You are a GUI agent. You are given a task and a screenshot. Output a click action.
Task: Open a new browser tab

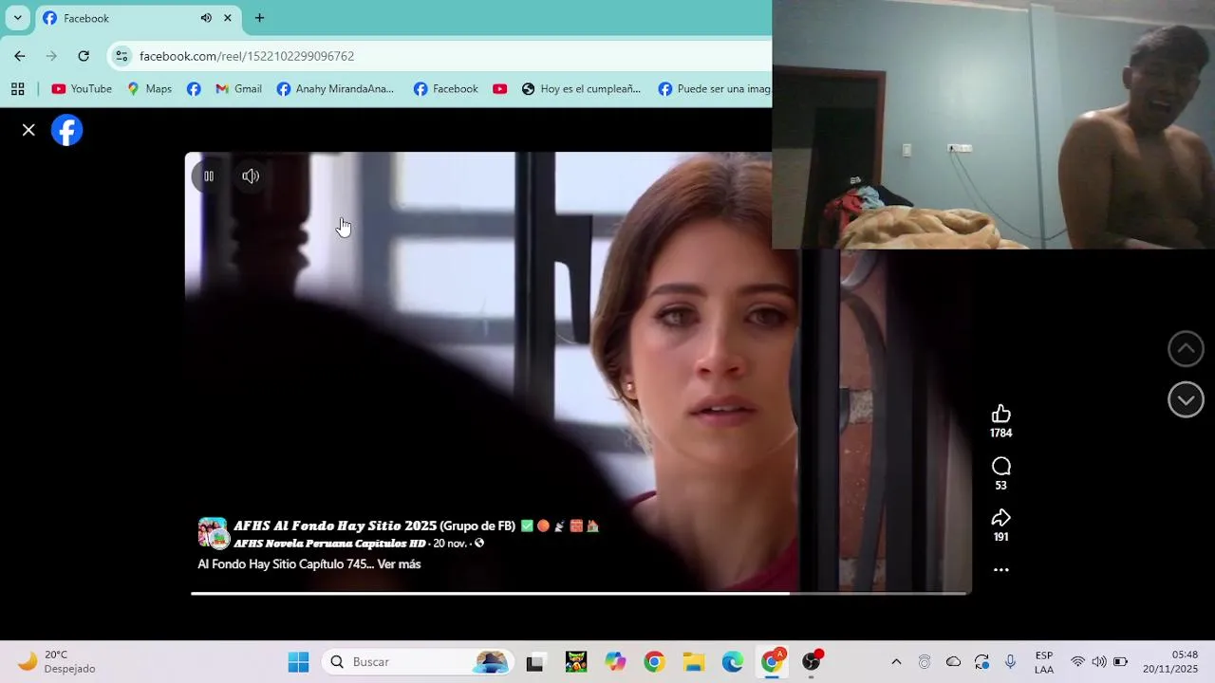[x=259, y=18]
